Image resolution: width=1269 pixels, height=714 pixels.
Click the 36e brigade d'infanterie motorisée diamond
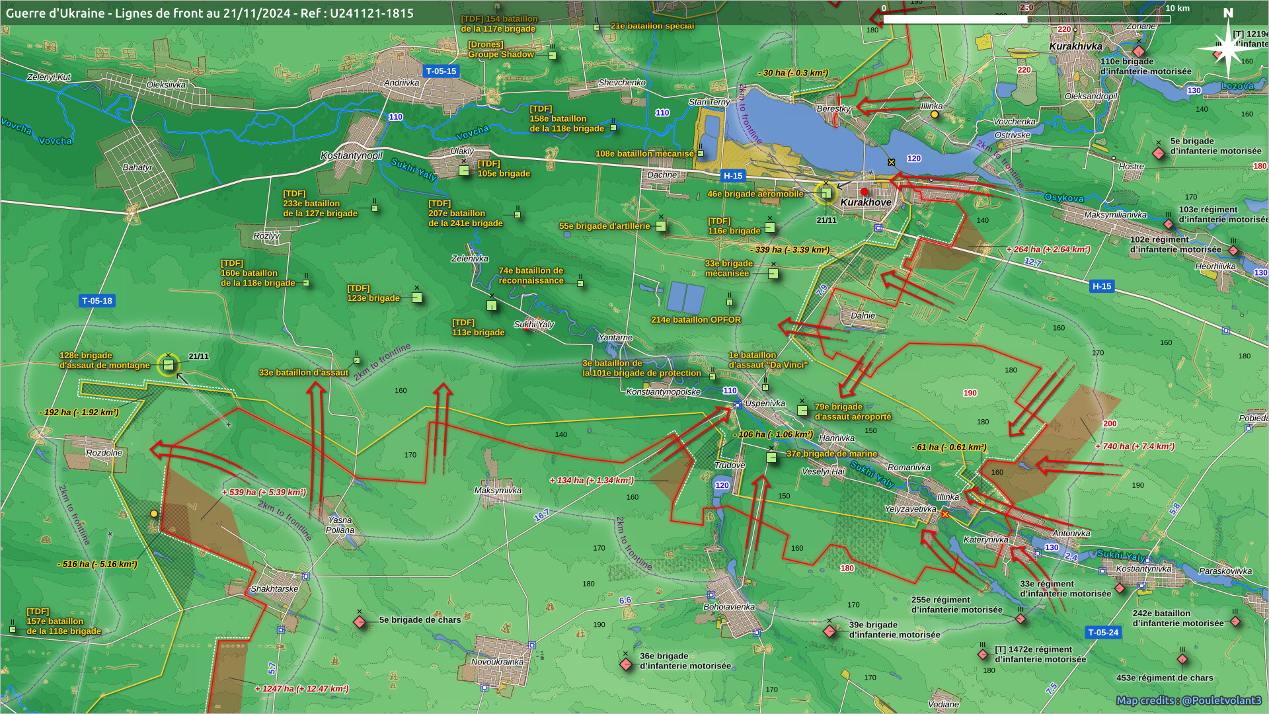click(626, 664)
